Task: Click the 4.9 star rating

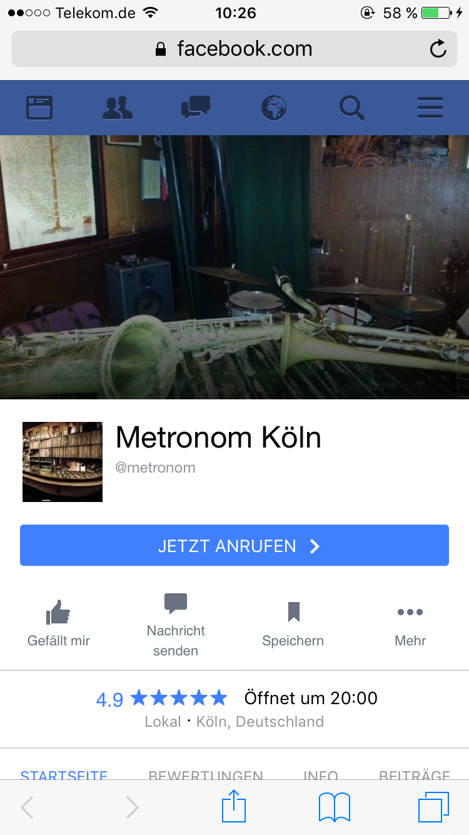Action: click(161, 699)
